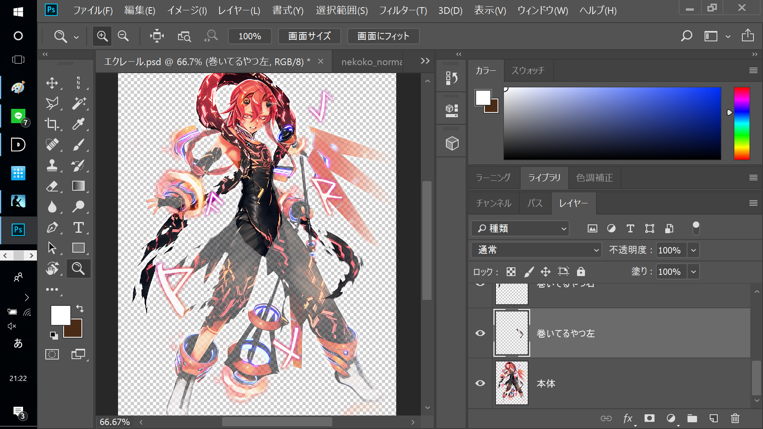The width and height of the screenshot is (763, 429).
Task: Select the Rectangle shape tool
Action: click(x=78, y=248)
